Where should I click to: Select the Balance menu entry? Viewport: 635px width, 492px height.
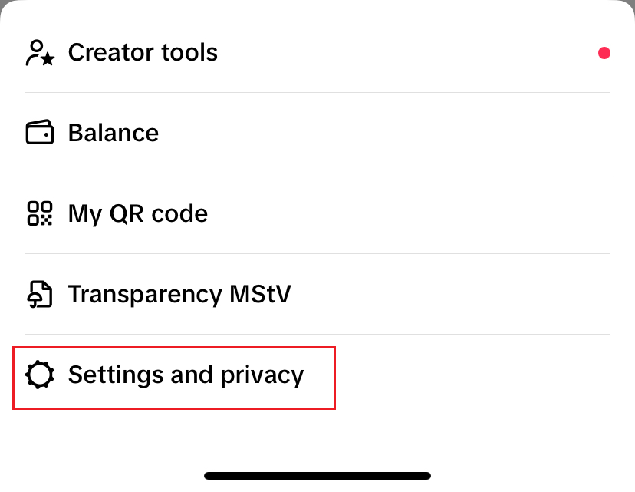coord(114,132)
